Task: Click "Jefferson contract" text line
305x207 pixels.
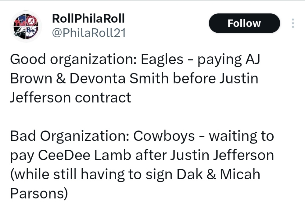Action: (70, 98)
